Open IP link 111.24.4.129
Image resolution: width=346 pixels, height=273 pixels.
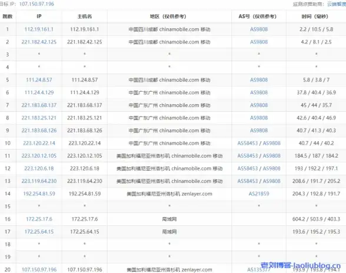pyautogui.click(x=39, y=92)
